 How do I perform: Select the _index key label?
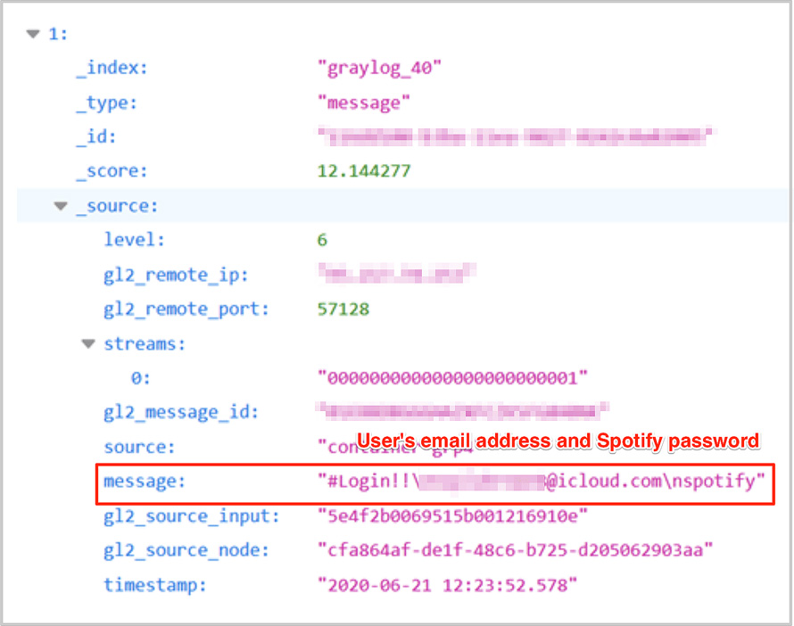tap(112, 69)
